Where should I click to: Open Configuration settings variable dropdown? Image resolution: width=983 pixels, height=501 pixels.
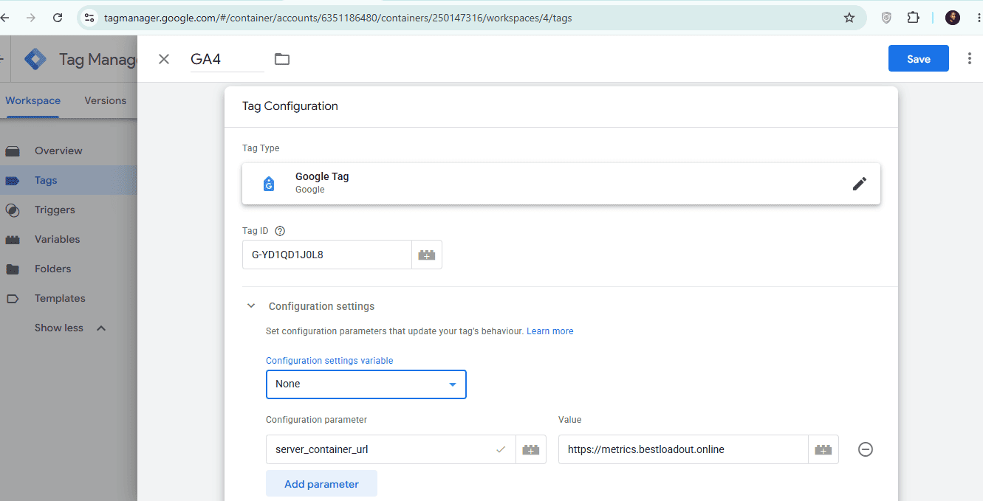click(366, 384)
